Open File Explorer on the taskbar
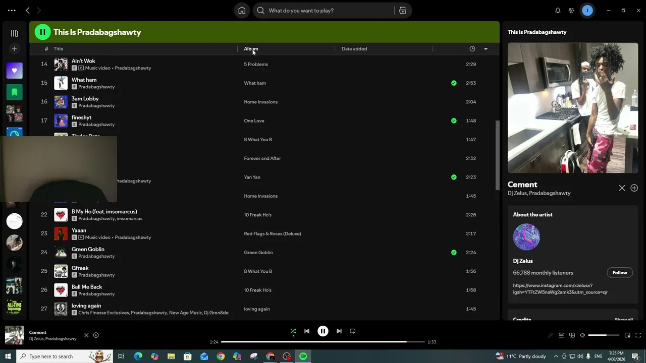This screenshot has width=646, height=363. click(171, 356)
